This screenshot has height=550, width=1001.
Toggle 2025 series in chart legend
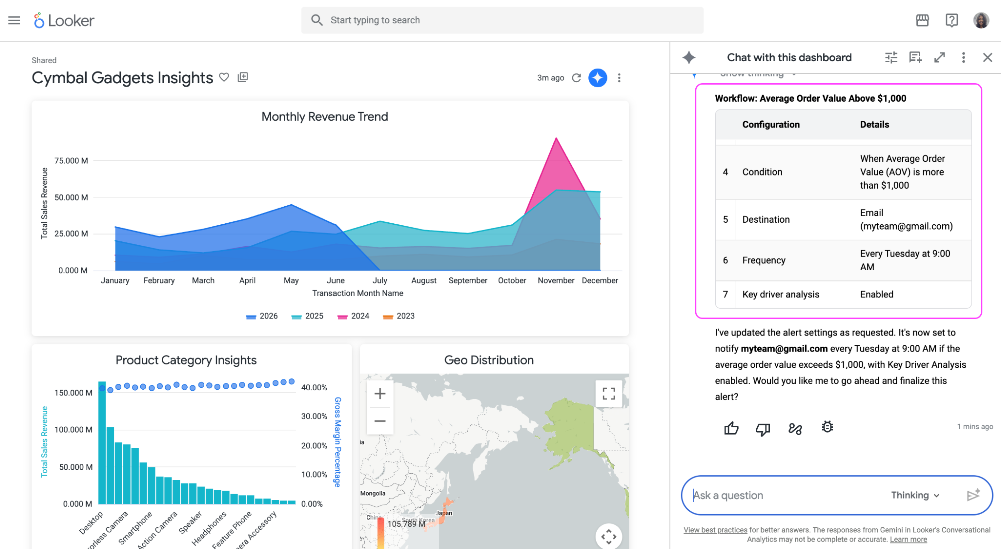pos(307,316)
